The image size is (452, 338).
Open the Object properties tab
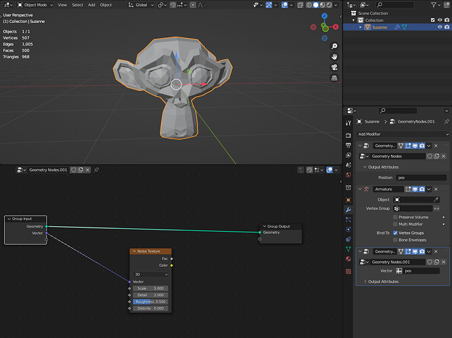(348, 200)
